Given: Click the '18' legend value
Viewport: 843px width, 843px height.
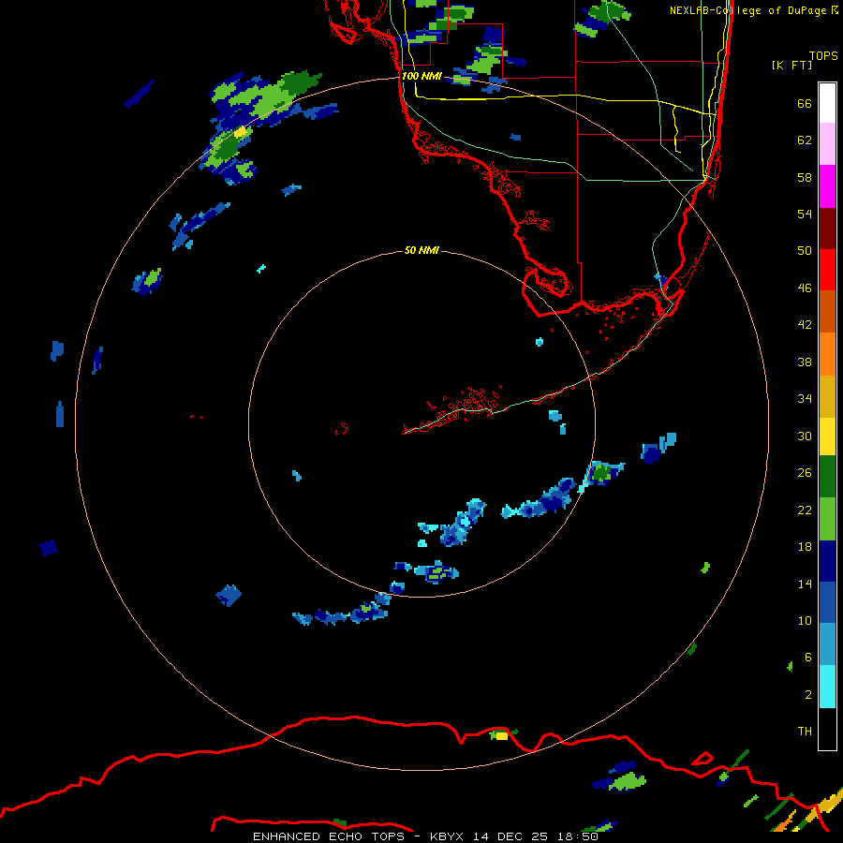Looking at the screenshot, I should (805, 547).
